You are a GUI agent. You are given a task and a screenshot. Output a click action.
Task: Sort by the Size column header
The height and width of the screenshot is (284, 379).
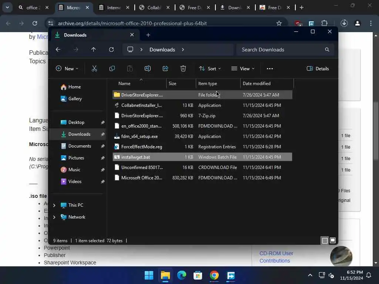pos(181,84)
